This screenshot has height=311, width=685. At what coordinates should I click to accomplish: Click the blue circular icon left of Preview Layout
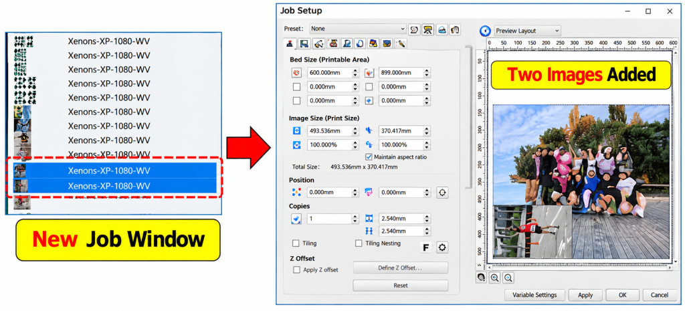[x=485, y=31]
